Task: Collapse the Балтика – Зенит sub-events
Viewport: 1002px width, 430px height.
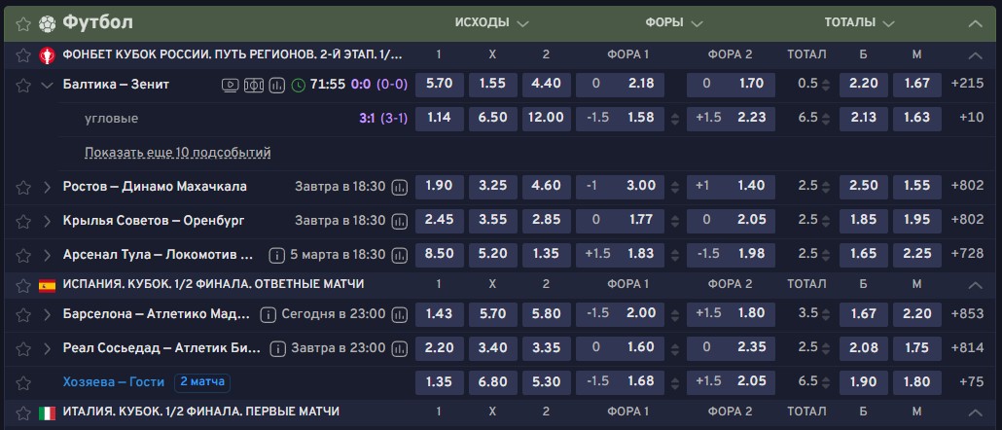Action: pyautogui.click(x=47, y=85)
